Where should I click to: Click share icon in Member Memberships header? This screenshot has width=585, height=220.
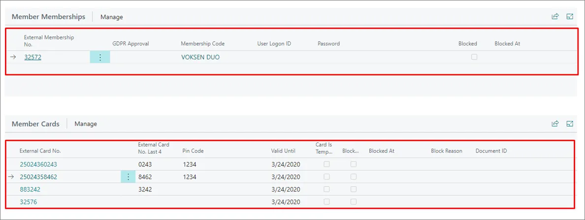(x=555, y=16)
